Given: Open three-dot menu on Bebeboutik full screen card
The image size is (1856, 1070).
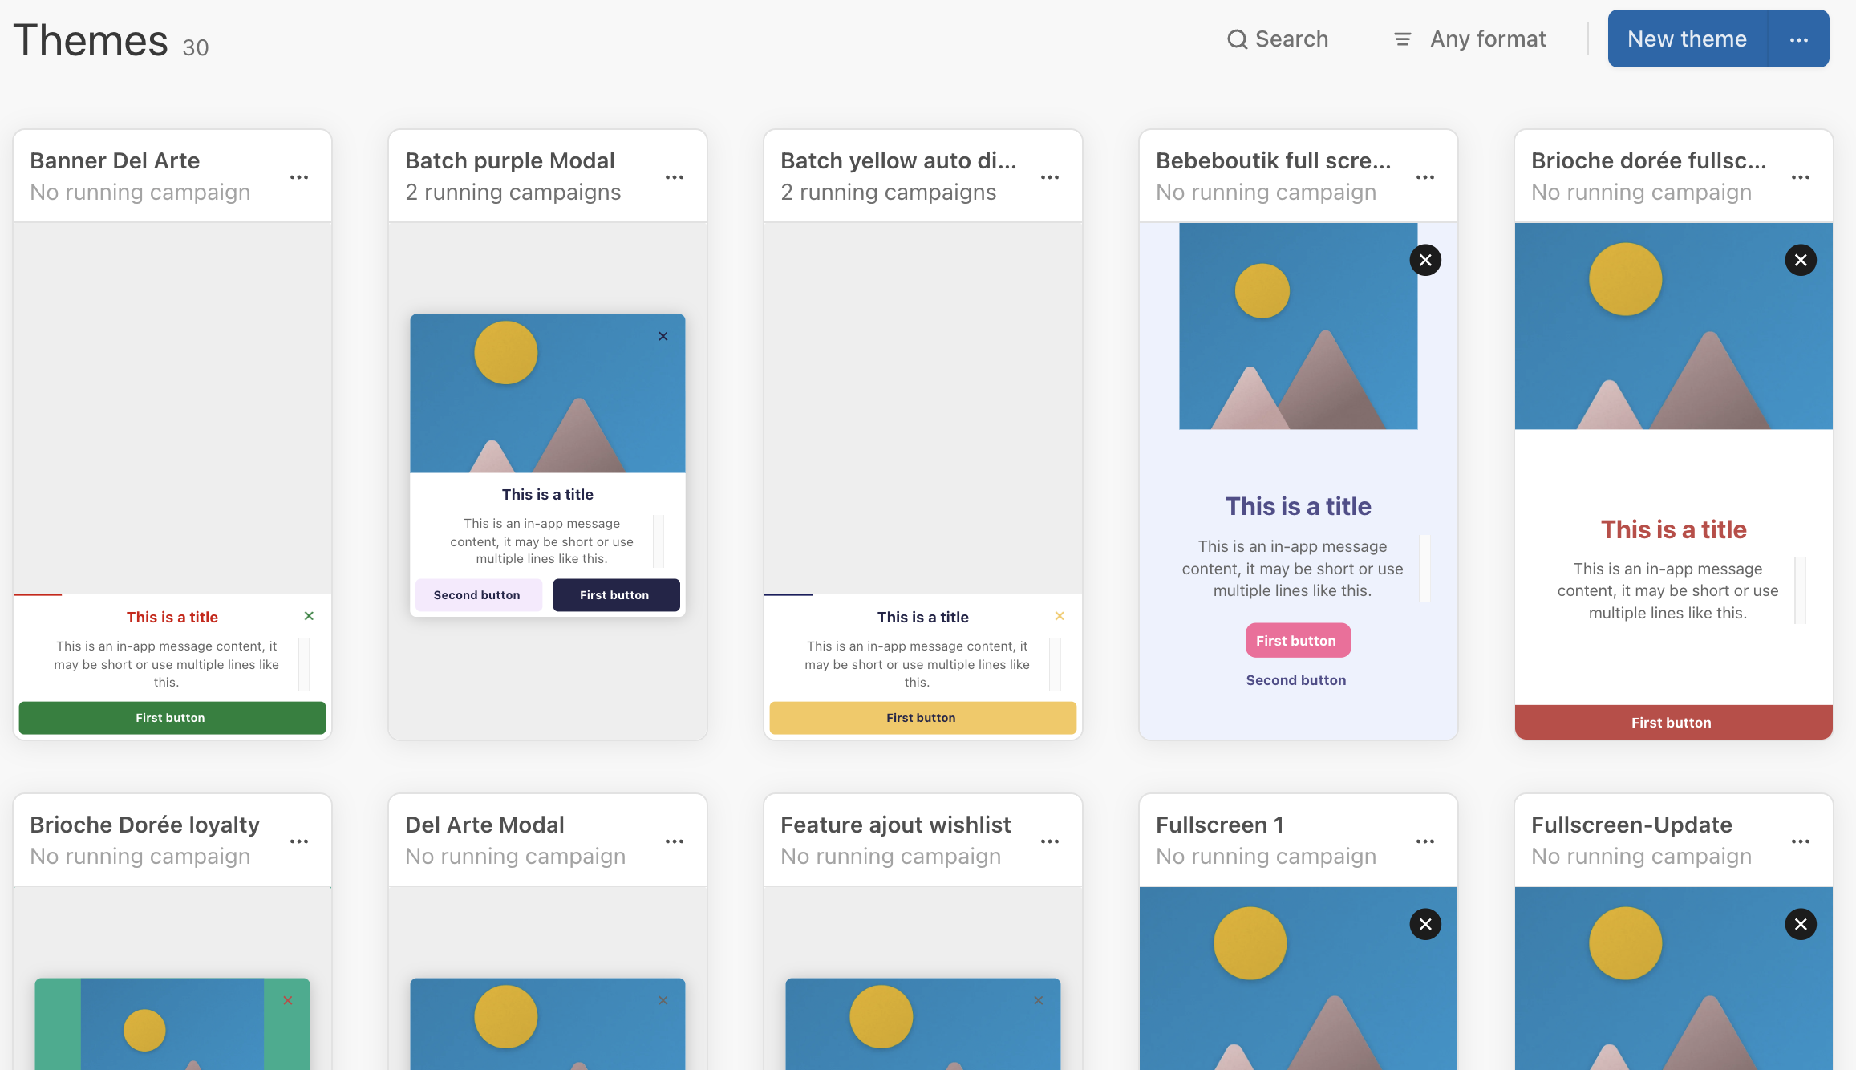Looking at the screenshot, I should click(x=1425, y=177).
